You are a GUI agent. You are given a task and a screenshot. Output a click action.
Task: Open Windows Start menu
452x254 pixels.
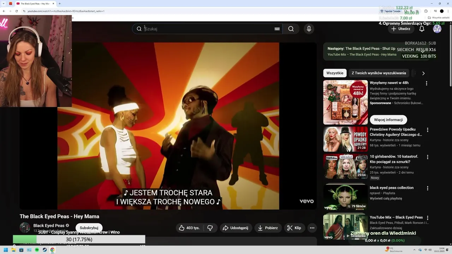(x=6, y=250)
